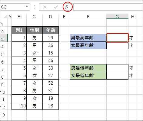This screenshot has height=121, width=143.
Task: Click the age cell containing 29
Action: [x=51, y=38]
